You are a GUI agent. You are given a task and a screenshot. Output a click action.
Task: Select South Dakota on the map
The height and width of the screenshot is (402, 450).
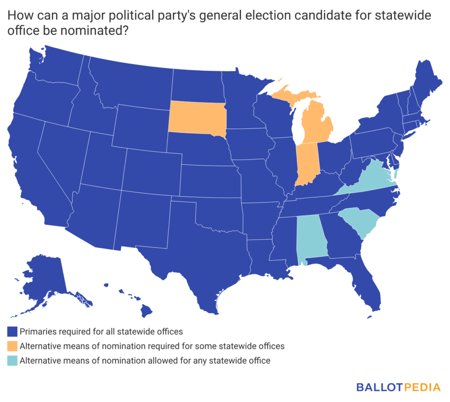point(196,116)
